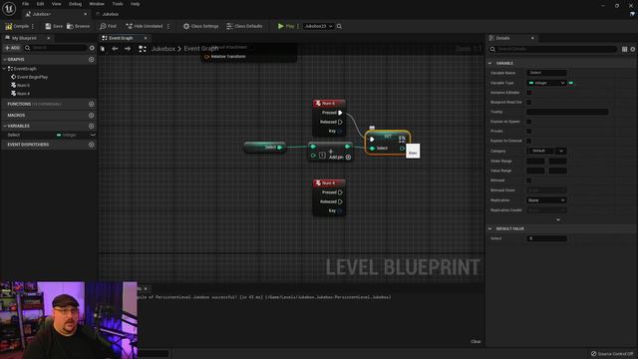Click Browse in the toolbar

click(78, 26)
